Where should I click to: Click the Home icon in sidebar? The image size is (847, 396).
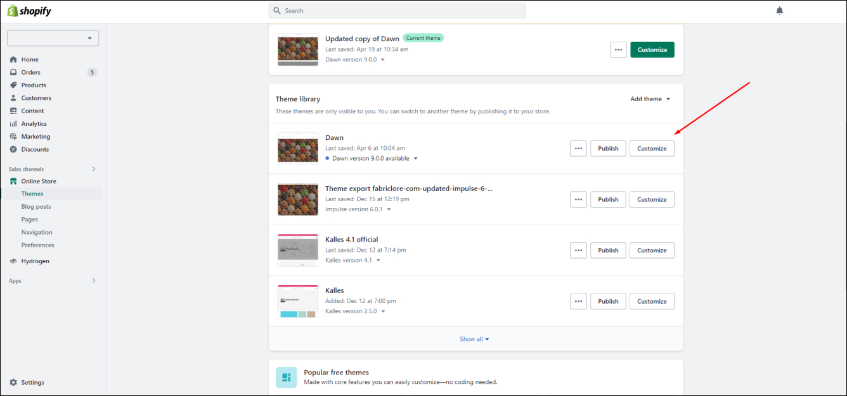14,59
